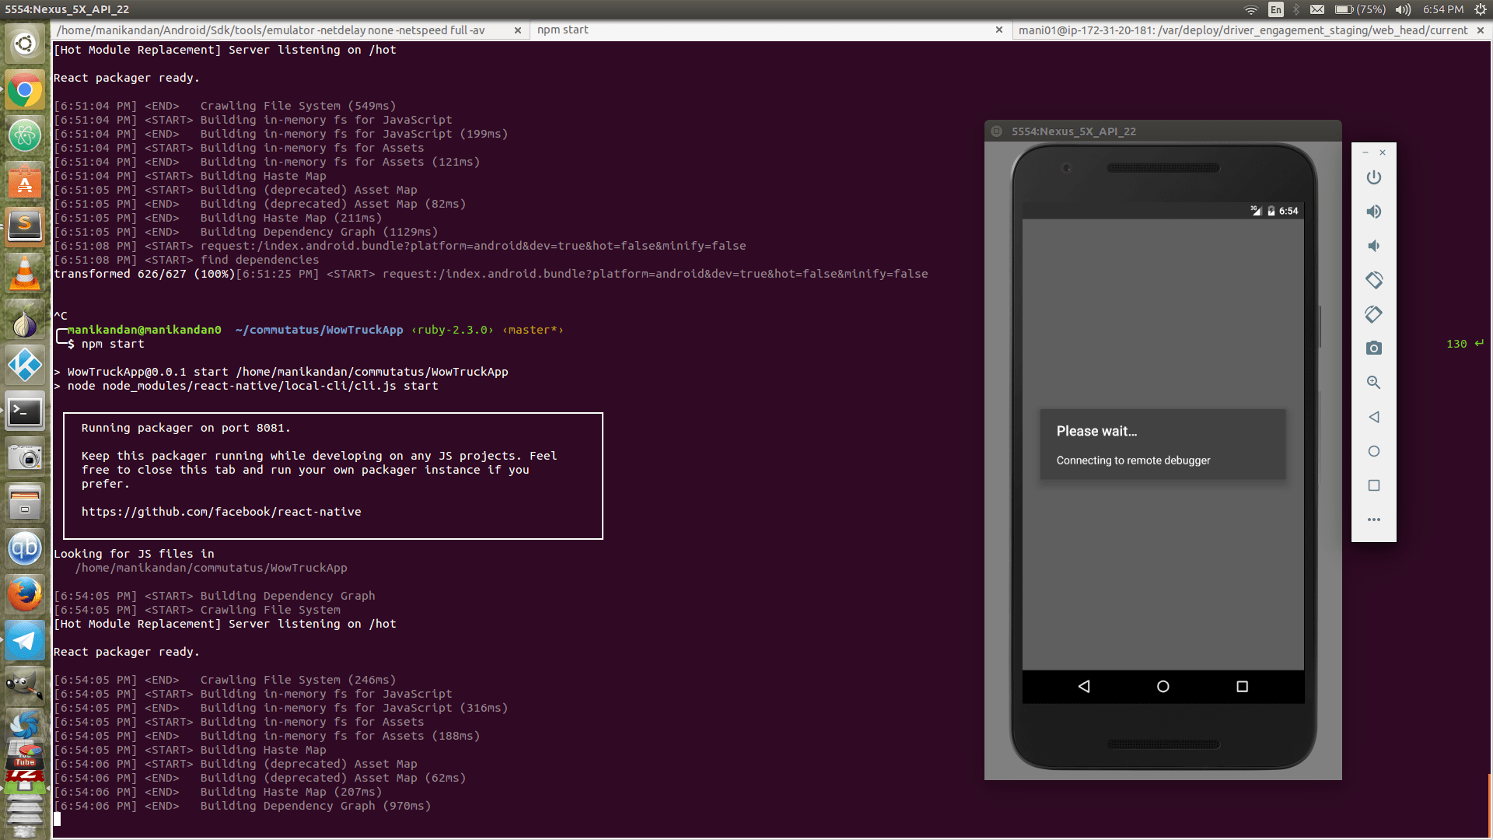This screenshot has width=1493, height=840.
Task: Click Bluetooth indicator in top panel
Action: pos(1296,9)
